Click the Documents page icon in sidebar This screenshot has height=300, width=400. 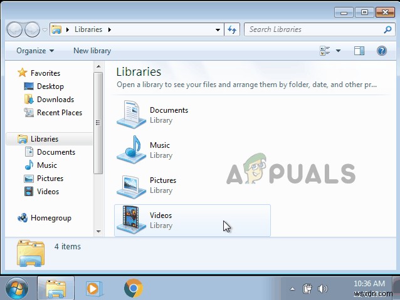[x=29, y=152]
